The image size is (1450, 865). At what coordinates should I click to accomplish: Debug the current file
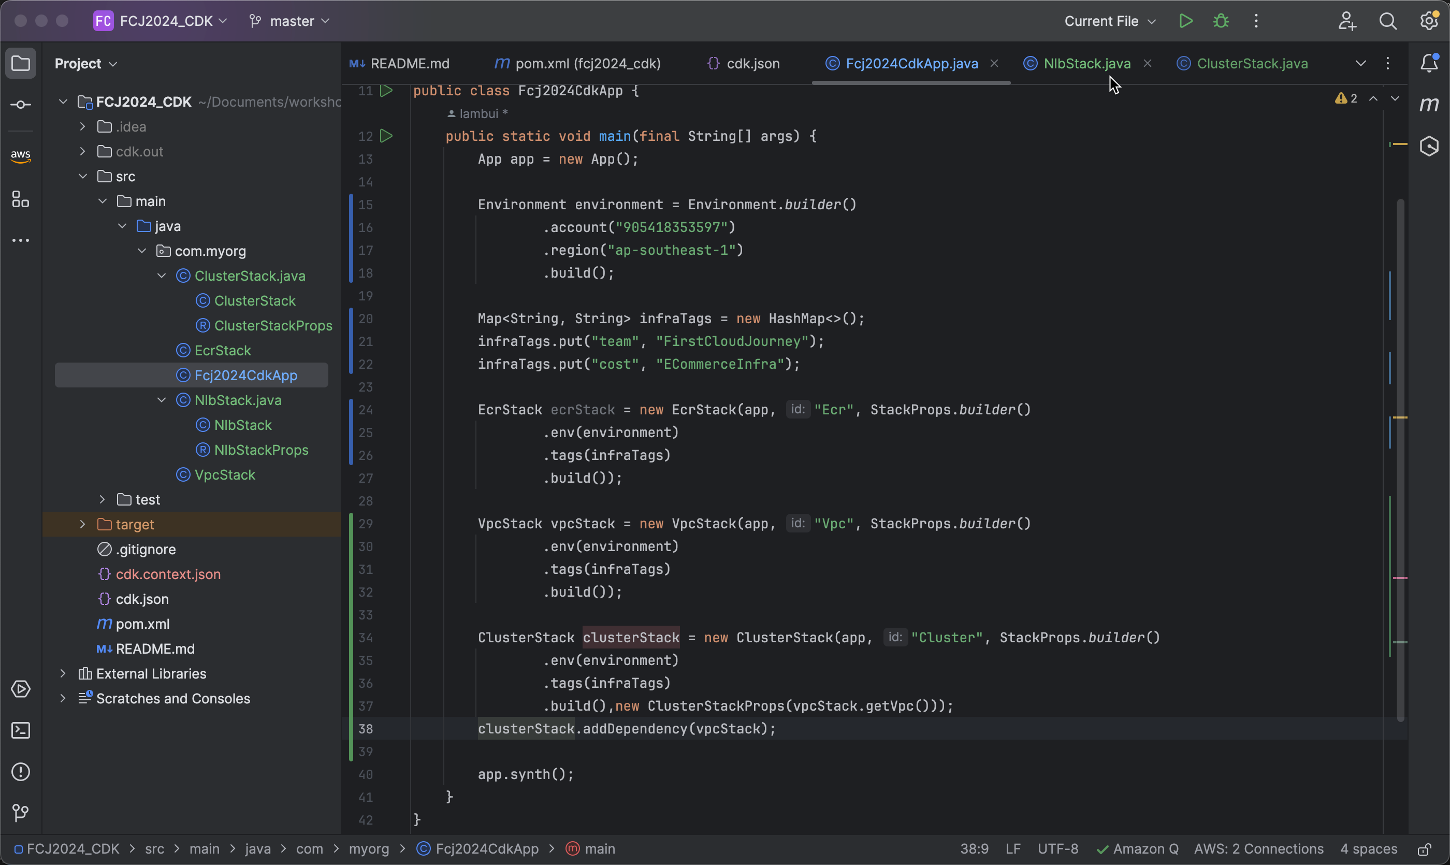pos(1221,21)
